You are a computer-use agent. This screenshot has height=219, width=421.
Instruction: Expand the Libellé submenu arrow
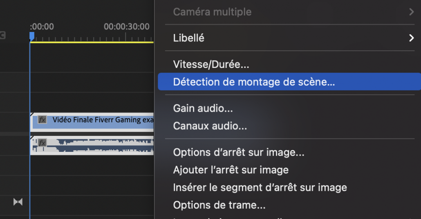[411, 38]
